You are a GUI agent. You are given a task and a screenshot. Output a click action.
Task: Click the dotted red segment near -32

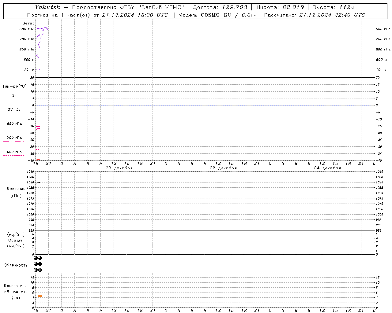coord(37,149)
